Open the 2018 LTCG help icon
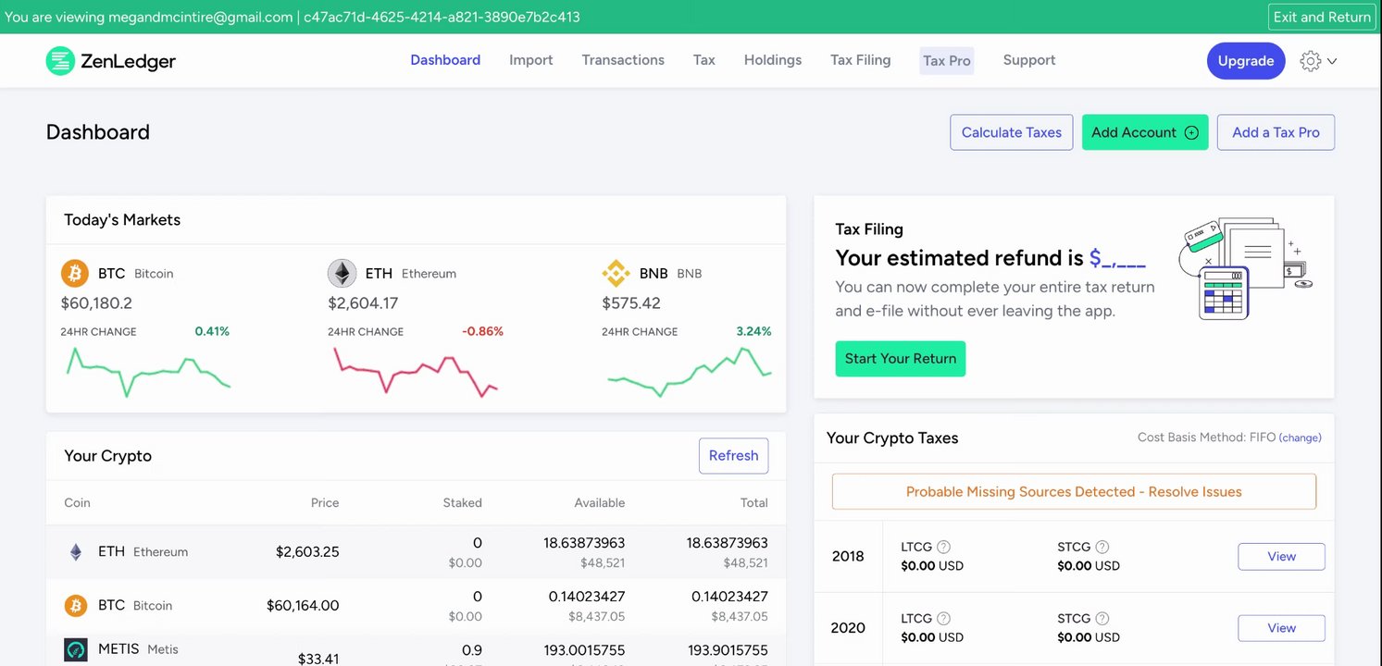 click(x=943, y=547)
